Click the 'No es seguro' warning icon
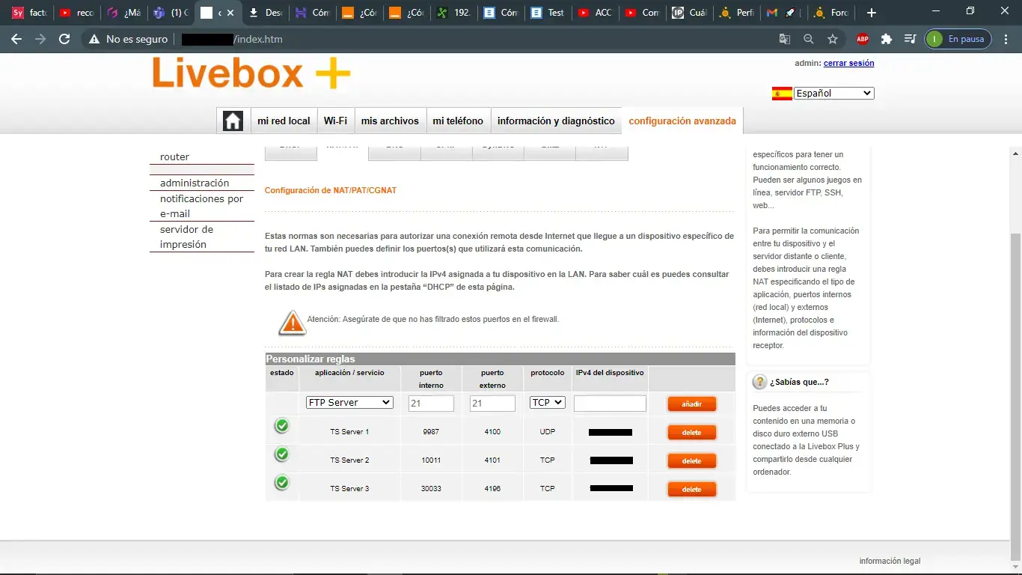 tap(94, 39)
